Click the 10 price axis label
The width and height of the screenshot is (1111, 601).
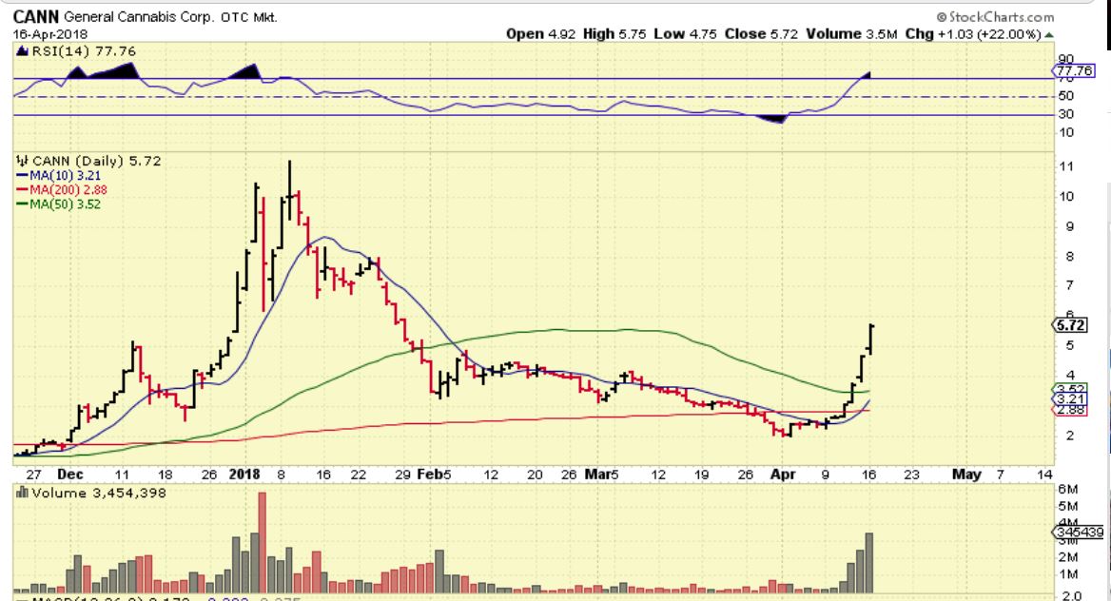point(1066,196)
